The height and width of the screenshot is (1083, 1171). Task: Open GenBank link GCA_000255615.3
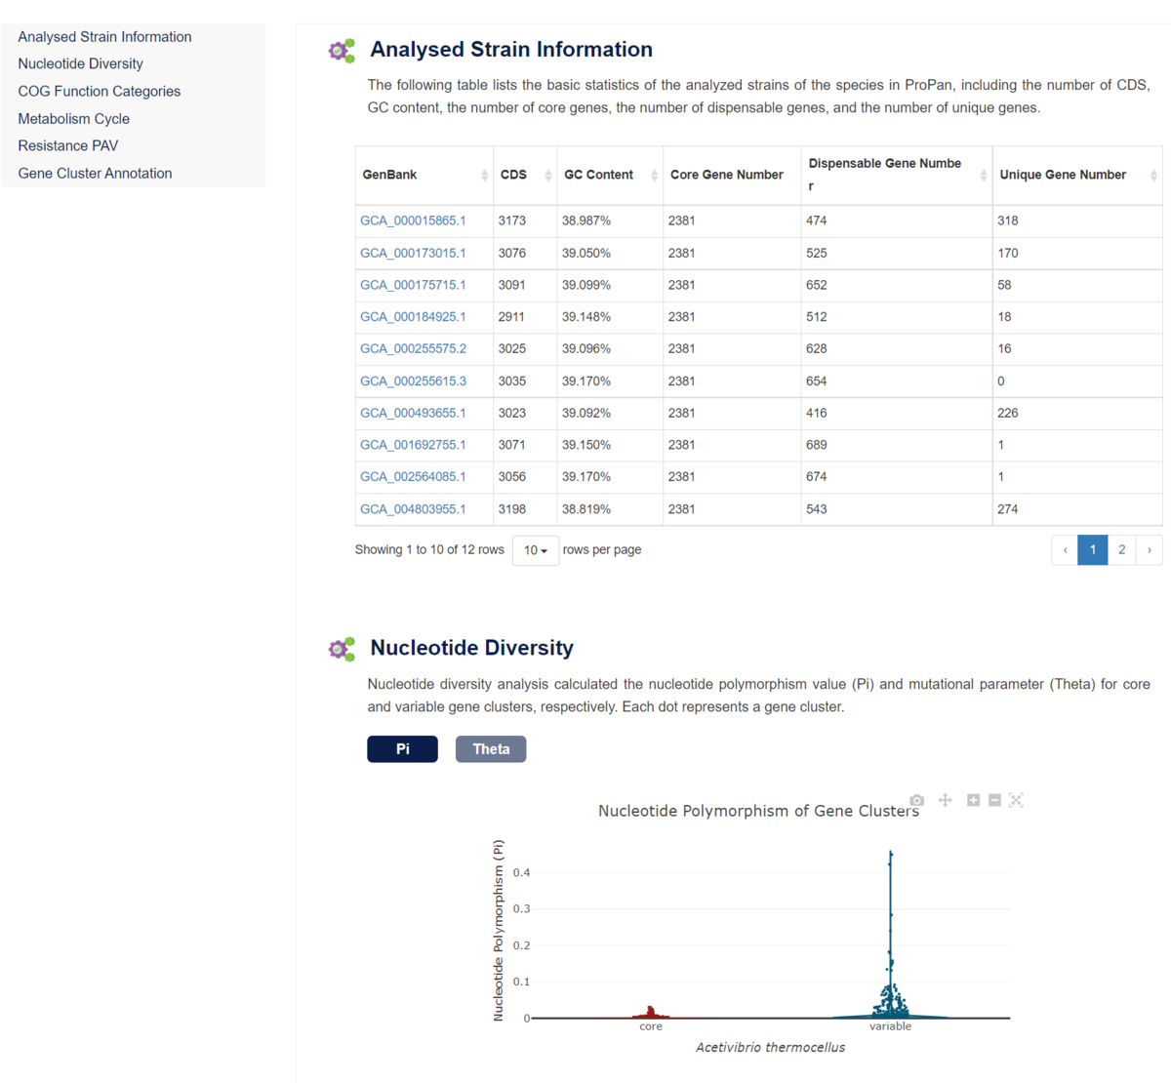(x=413, y=381)
